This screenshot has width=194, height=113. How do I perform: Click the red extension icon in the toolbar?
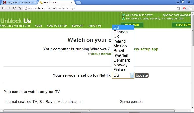click(x=185, y=8)
